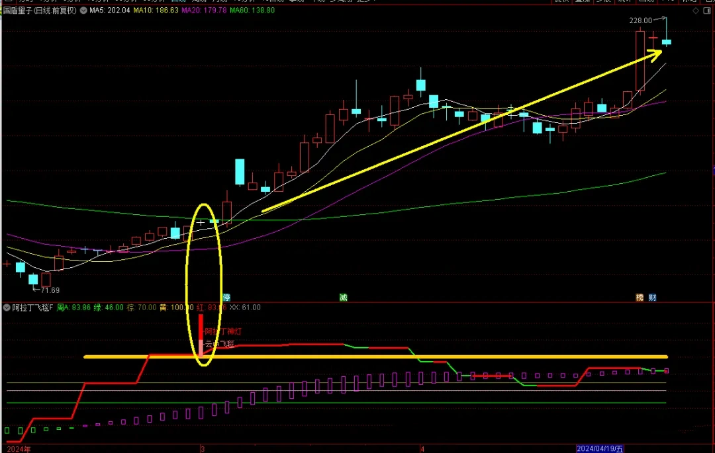
Task: Click the diamond icon at top-right of chart
Action: pyautogui.click(x=695, y=11)
